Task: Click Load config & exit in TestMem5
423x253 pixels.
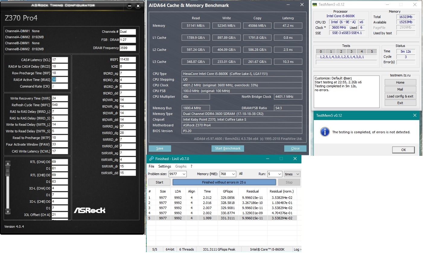Action: tap(400, 96)
